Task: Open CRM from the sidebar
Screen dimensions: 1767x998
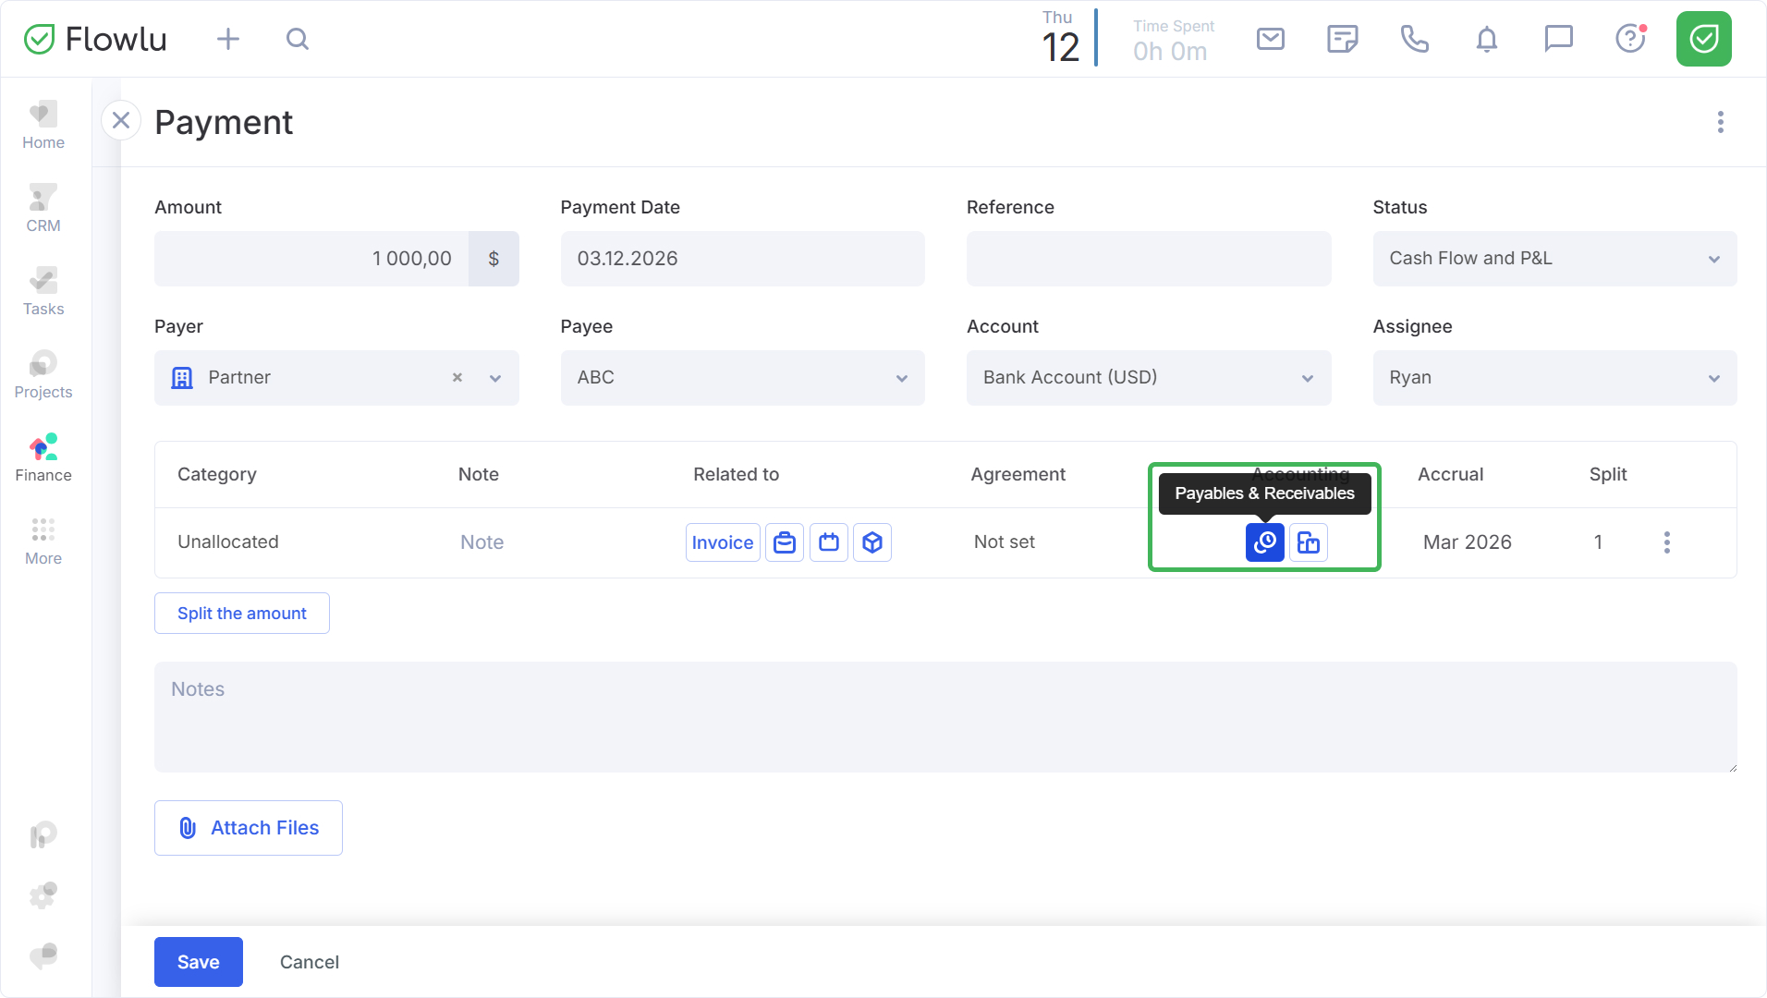Action: coord(43,209)
